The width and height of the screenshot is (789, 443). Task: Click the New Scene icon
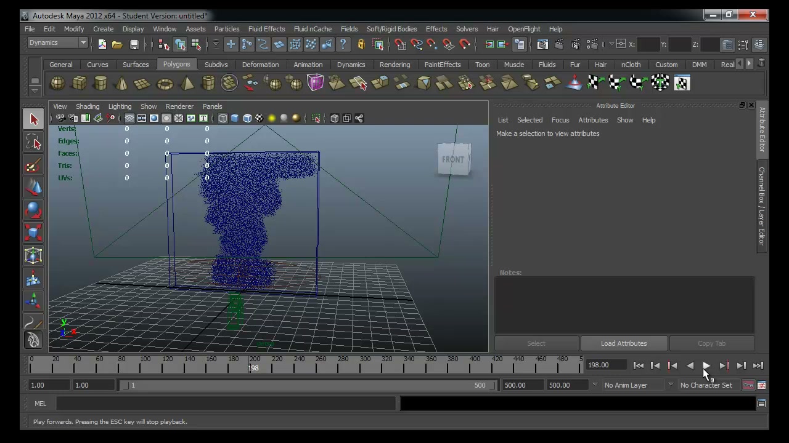[102, 44]
